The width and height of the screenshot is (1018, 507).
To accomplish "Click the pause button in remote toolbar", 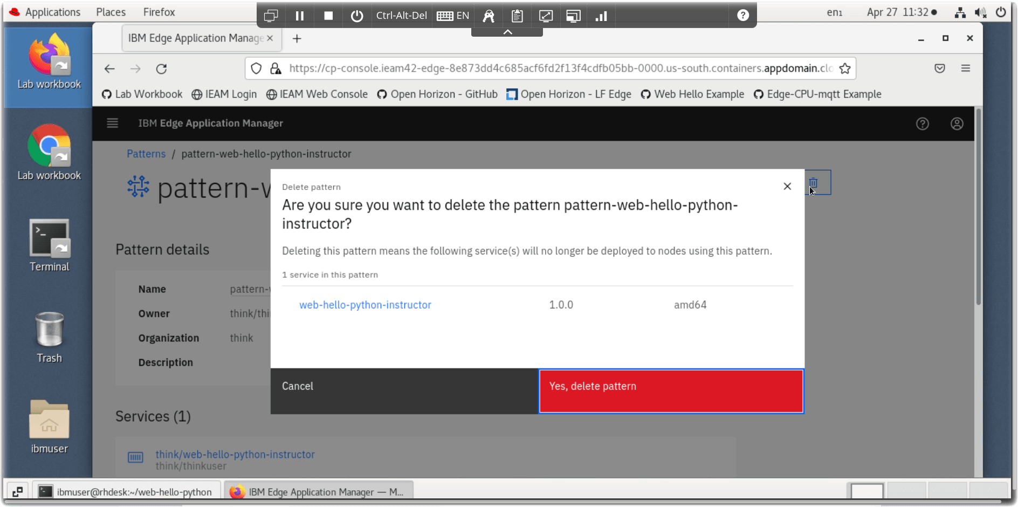I will click(x=300, y=16).
